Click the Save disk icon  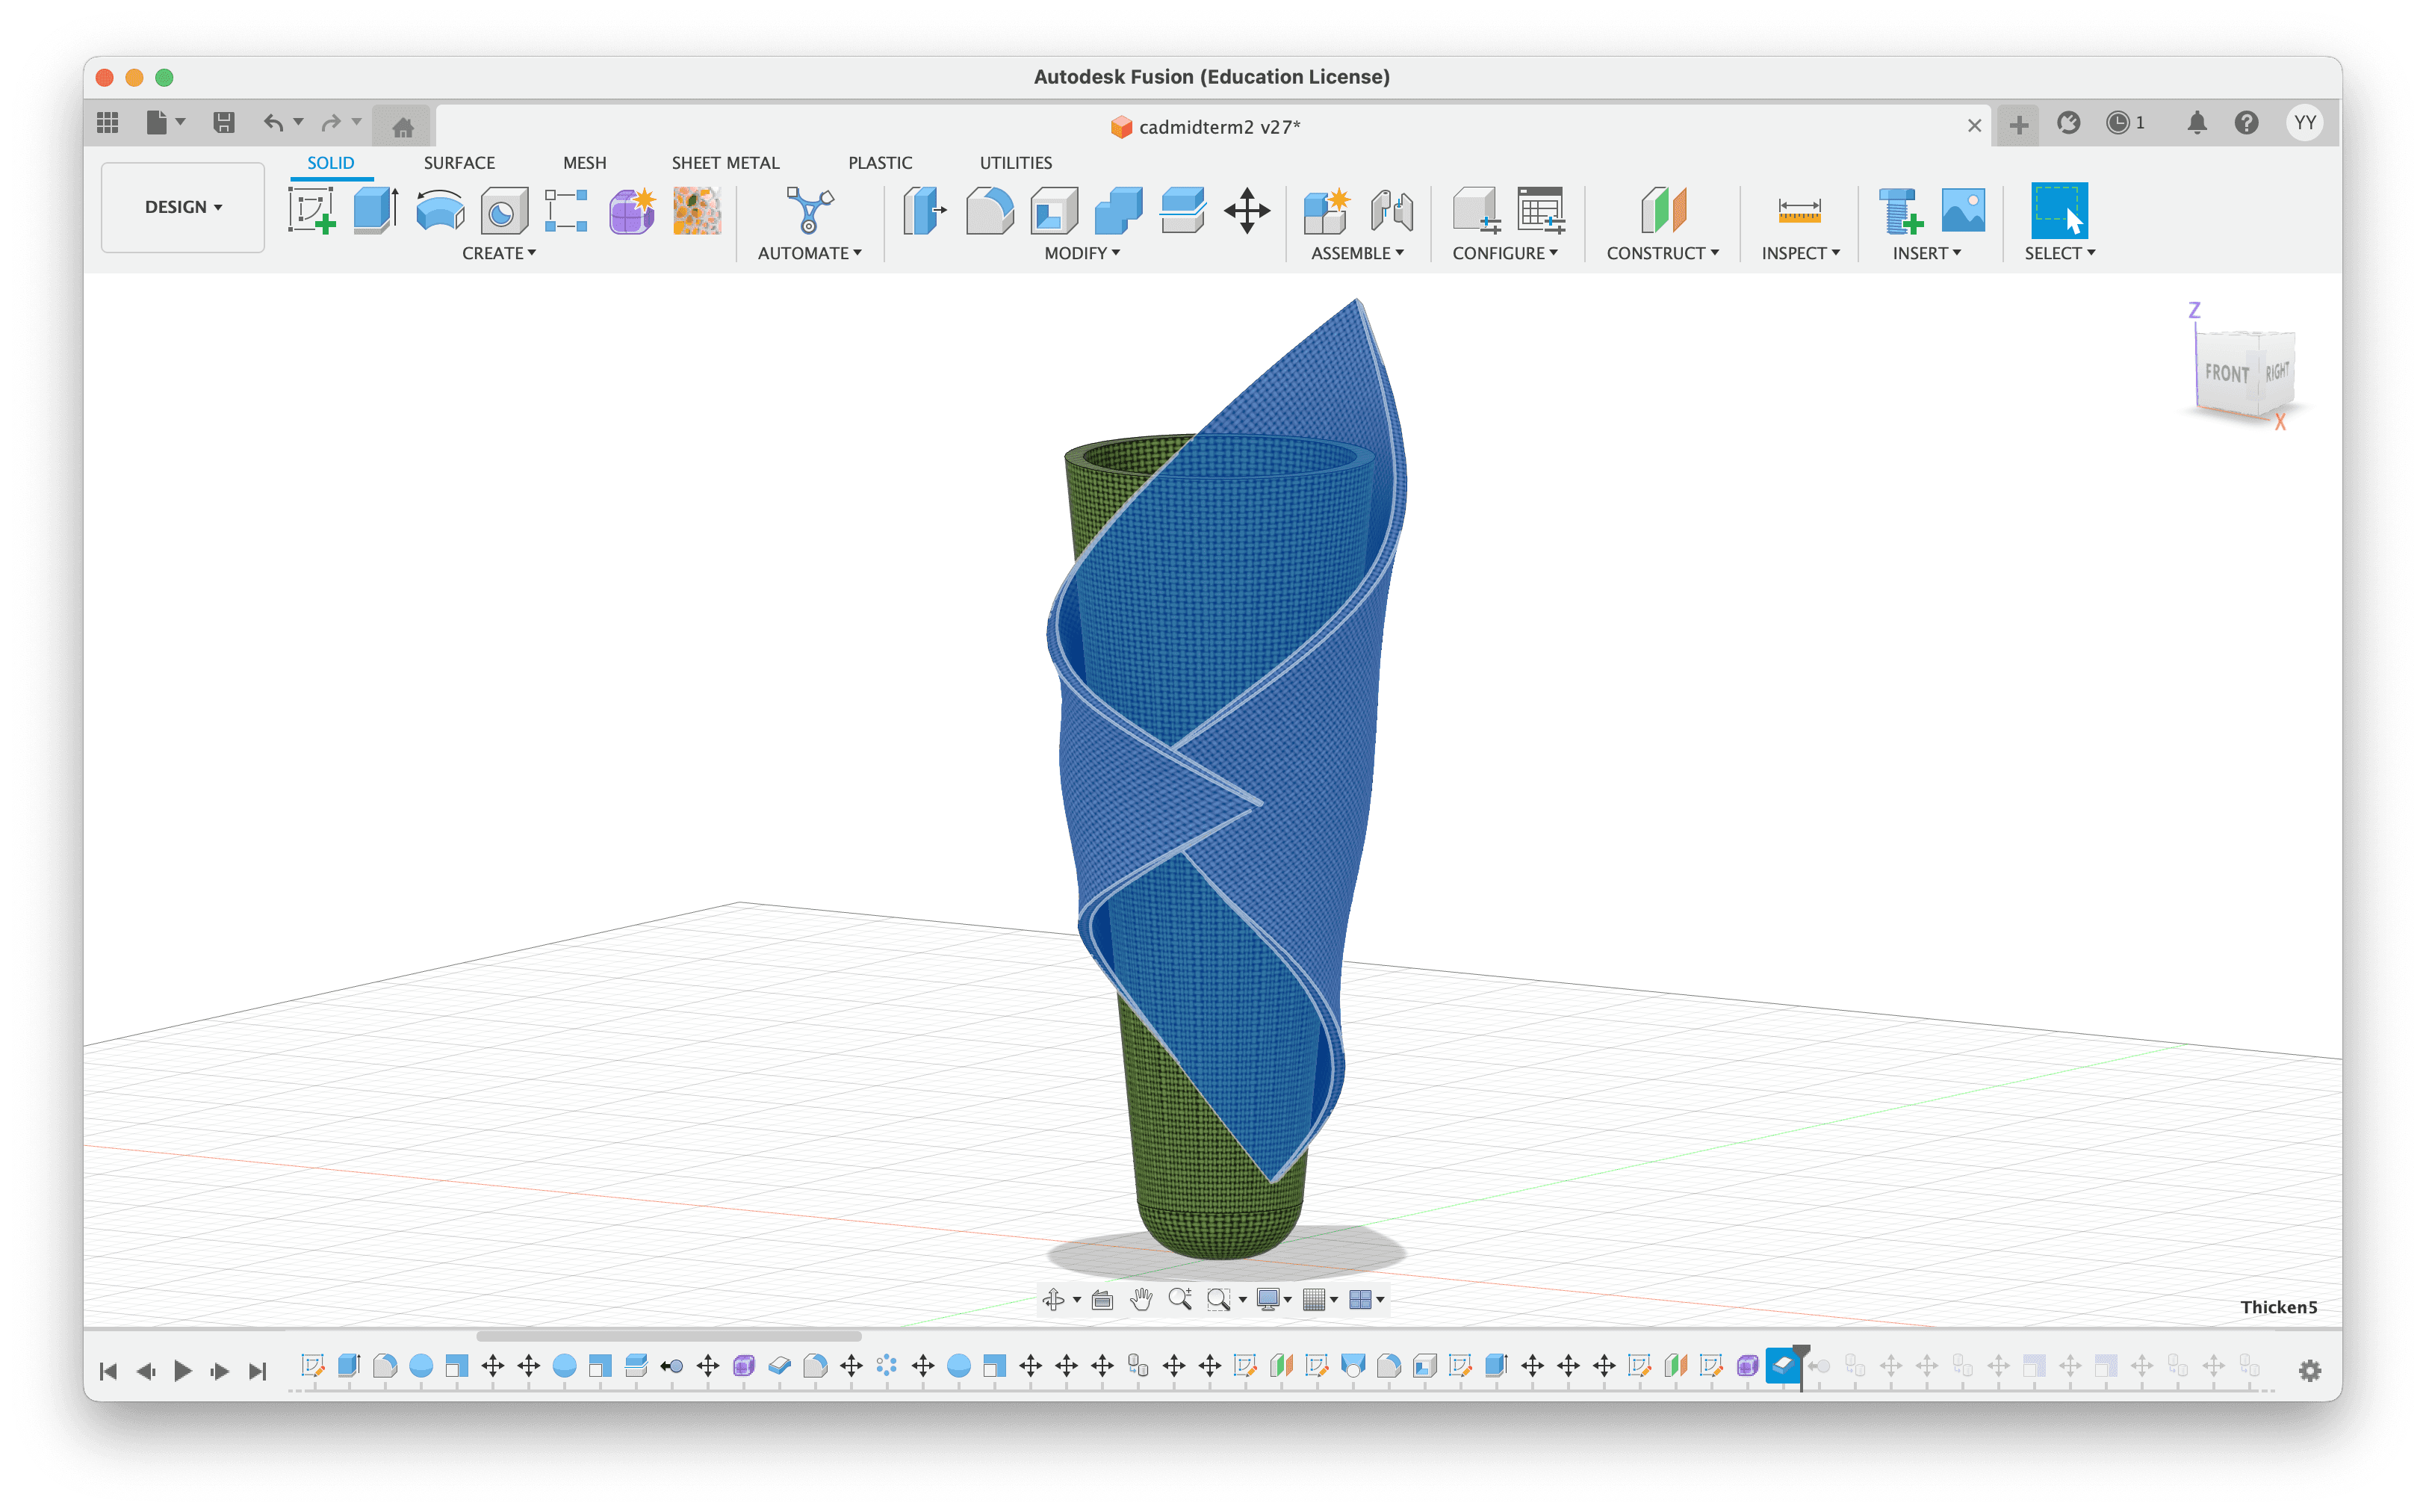(224, 123)
